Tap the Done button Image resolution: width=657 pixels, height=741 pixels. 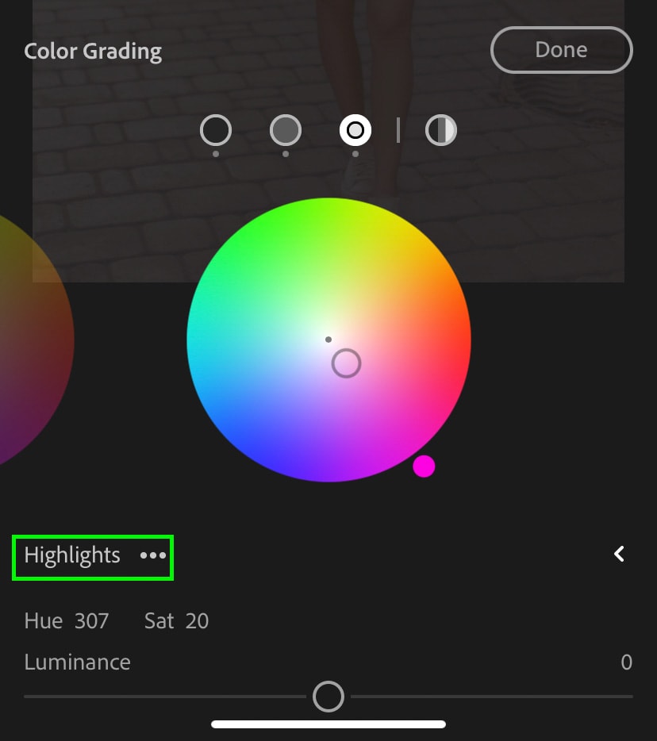(x=562, y=50)
